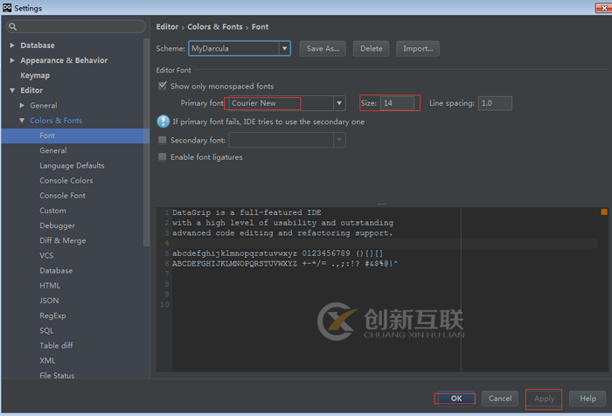
Task: Expand the Database settings node
Action: 12,45
